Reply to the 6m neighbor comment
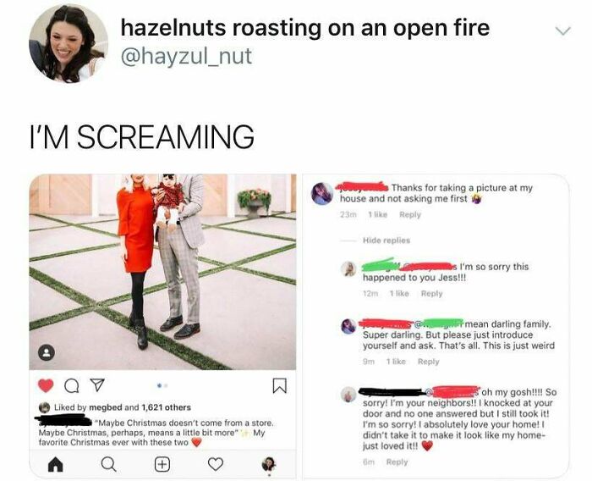This screenshot has width=592, height=481. [x=397, y=462]
